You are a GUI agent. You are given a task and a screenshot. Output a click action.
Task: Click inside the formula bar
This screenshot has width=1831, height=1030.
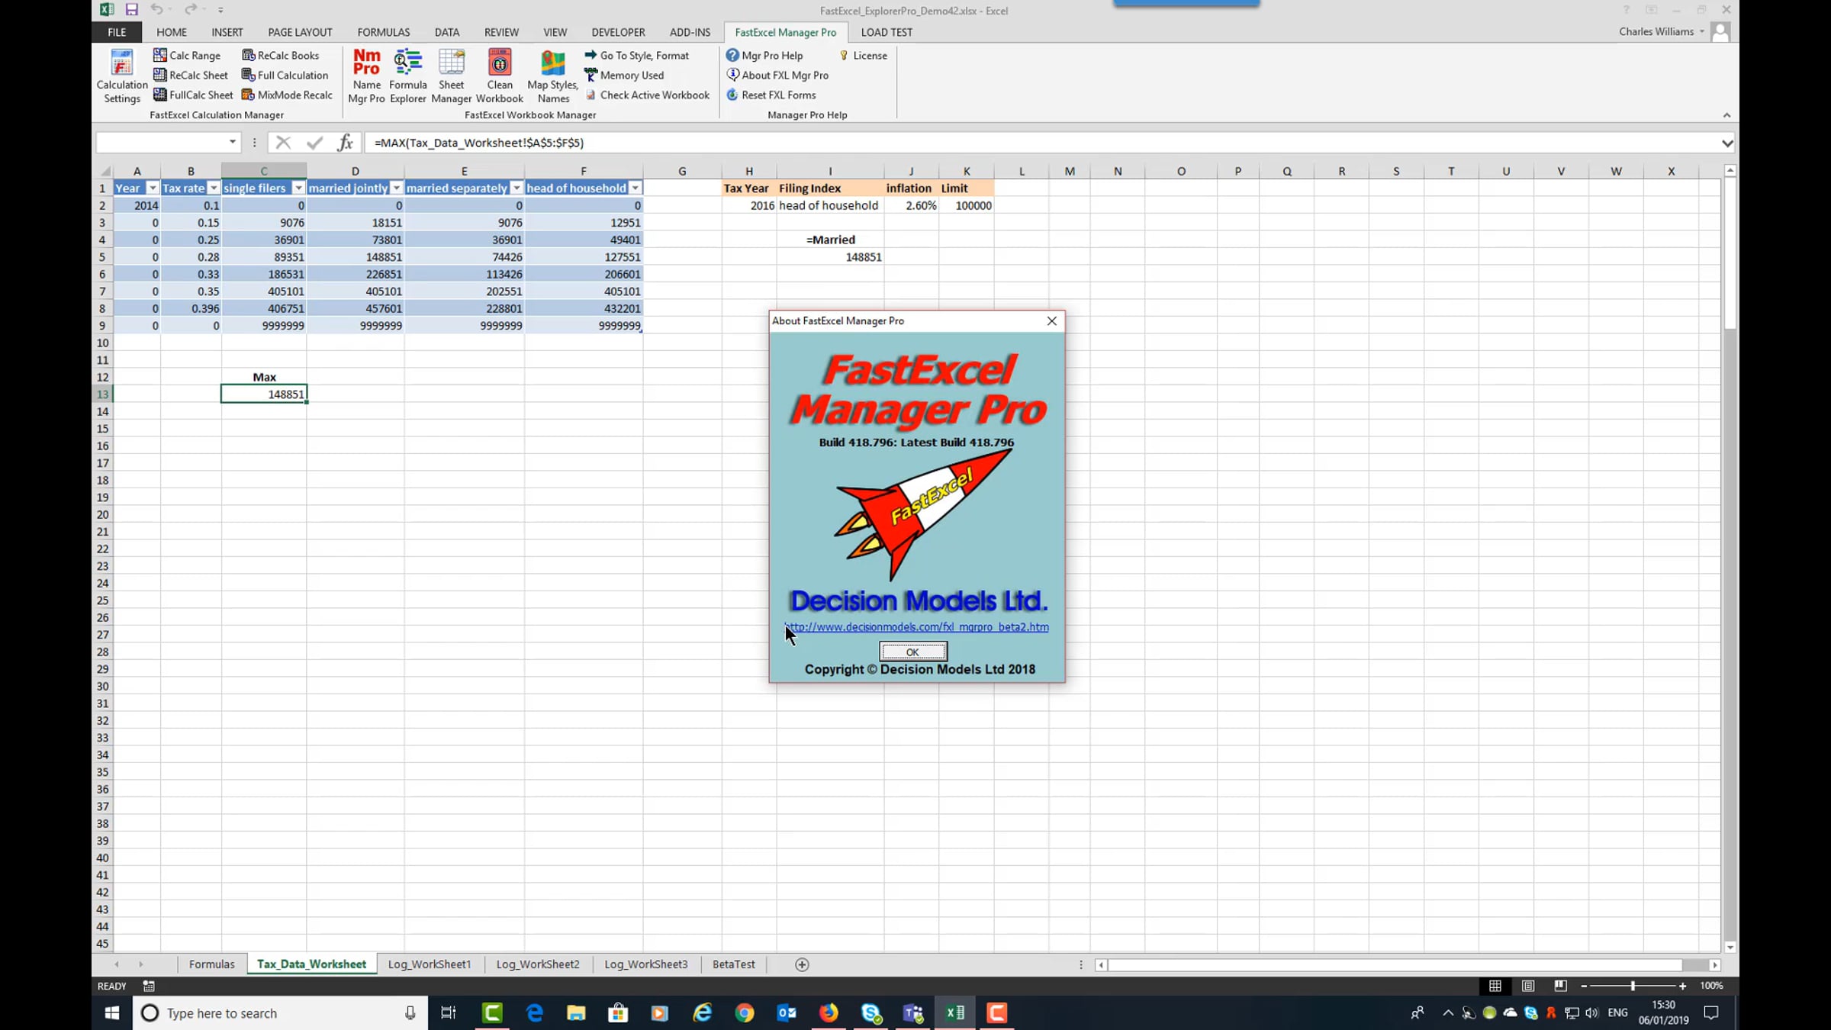[x=1042, y=143]
